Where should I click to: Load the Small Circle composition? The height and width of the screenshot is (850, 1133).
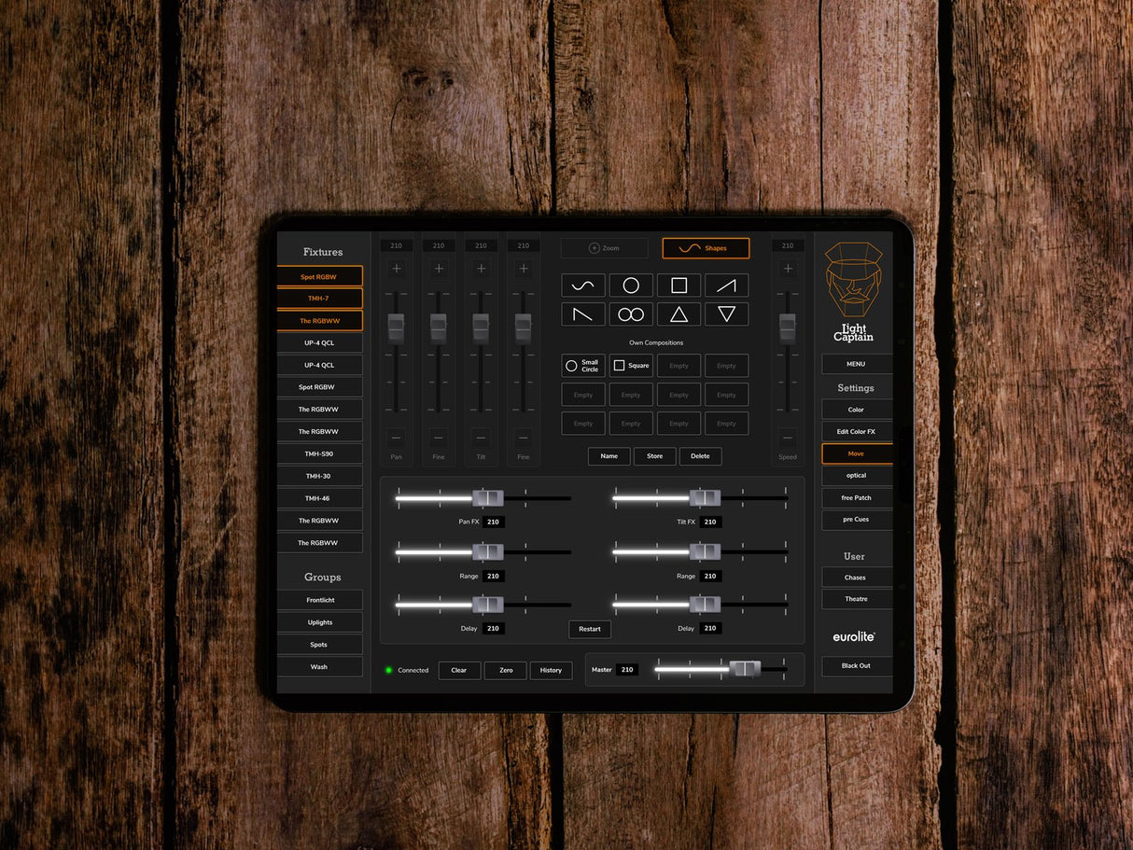click(x=582, y=366)
